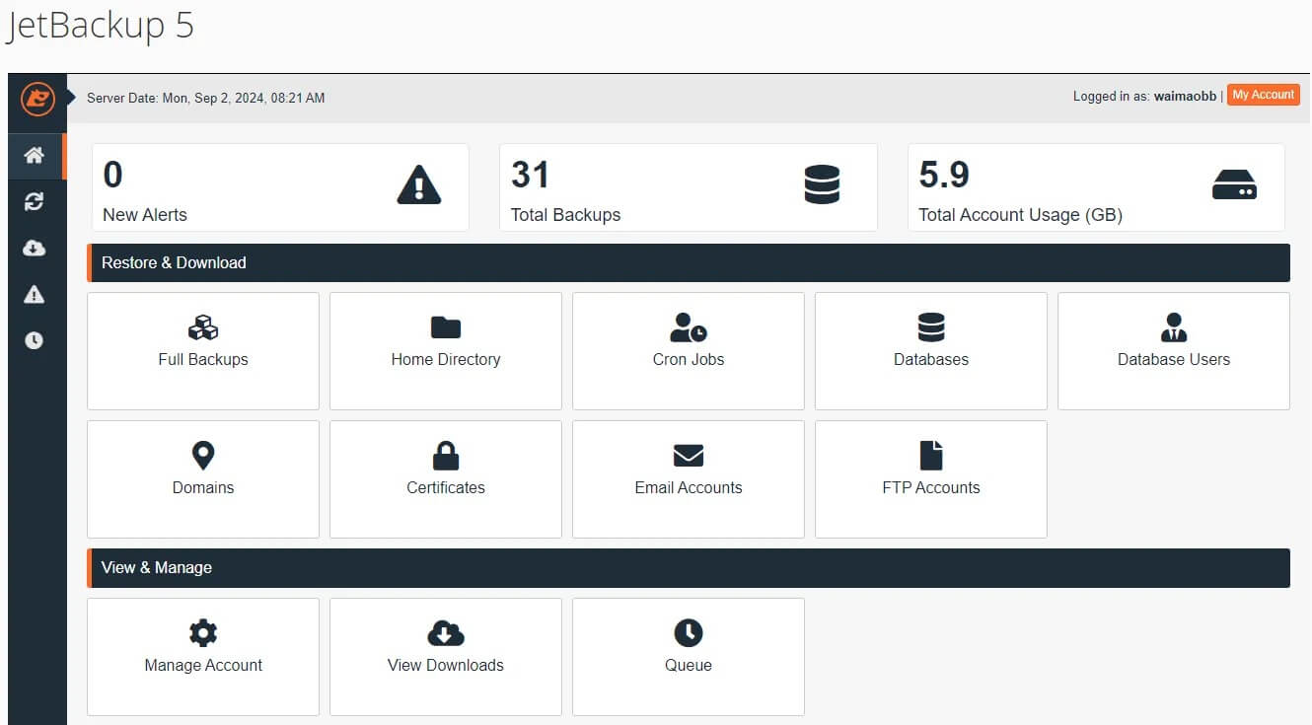Image resolution: width=1312 pixels, height=725 pixels.
Task: Open the Databases restore tile
Action: tap(931, 350)
